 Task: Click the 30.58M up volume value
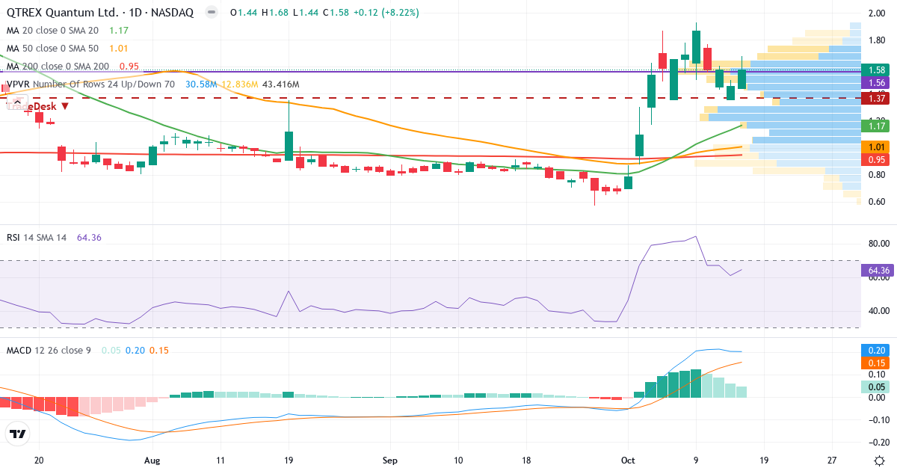pos(201,84)
